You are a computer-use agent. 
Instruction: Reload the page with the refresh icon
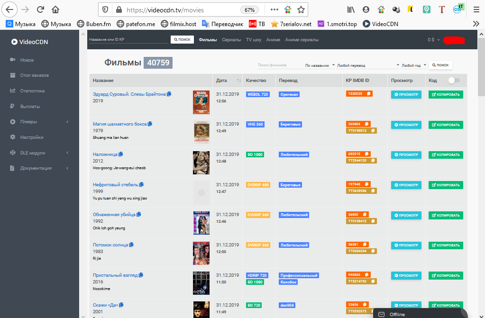pyautogui.click(x=40, y=9)
